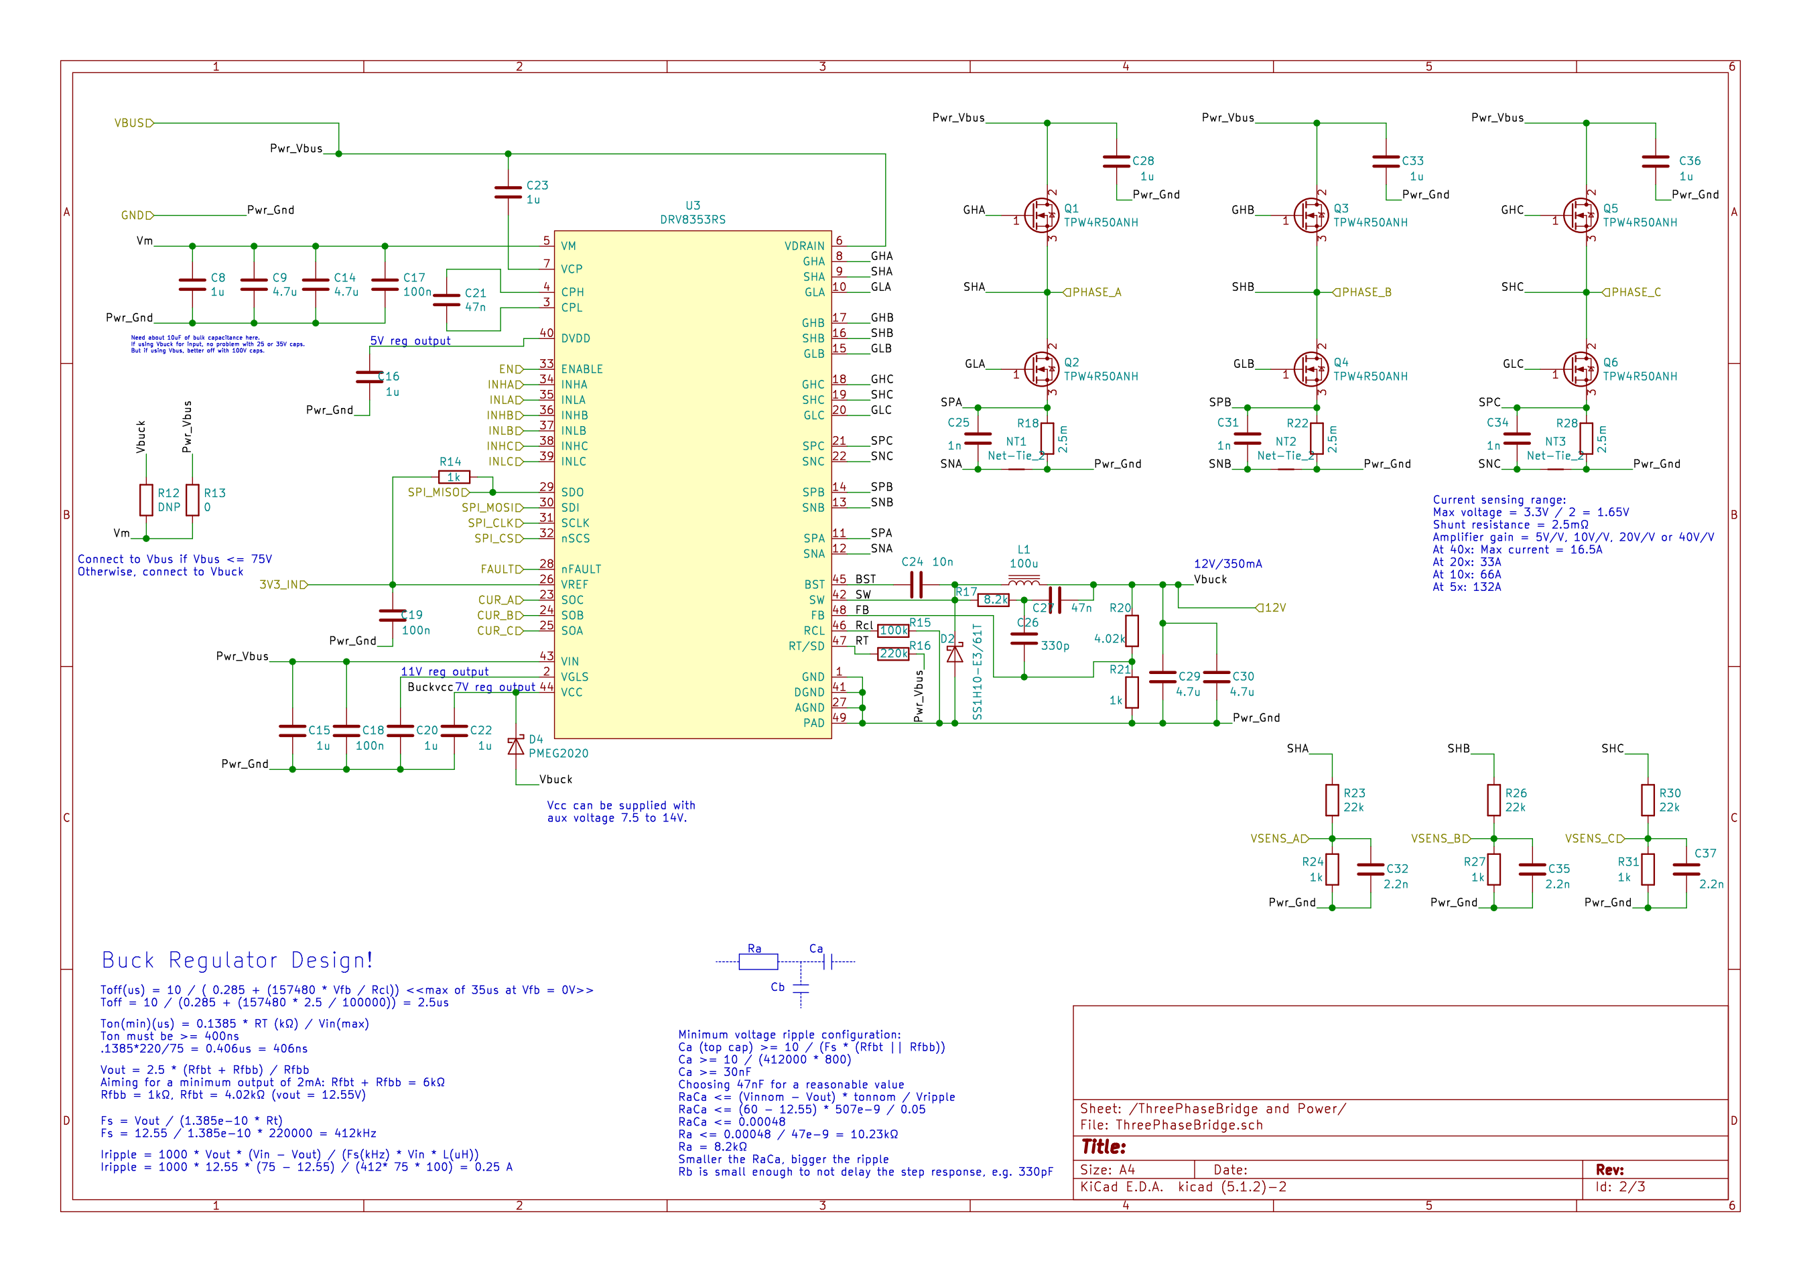Click the D2 SS1H10 diode symbol

tap(955, 653)
